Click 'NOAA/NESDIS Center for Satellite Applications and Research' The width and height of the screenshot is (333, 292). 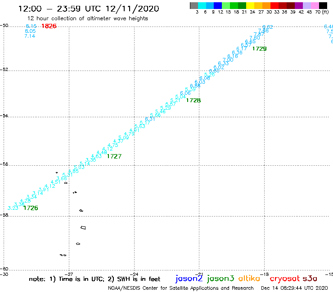tap(181, 288)
